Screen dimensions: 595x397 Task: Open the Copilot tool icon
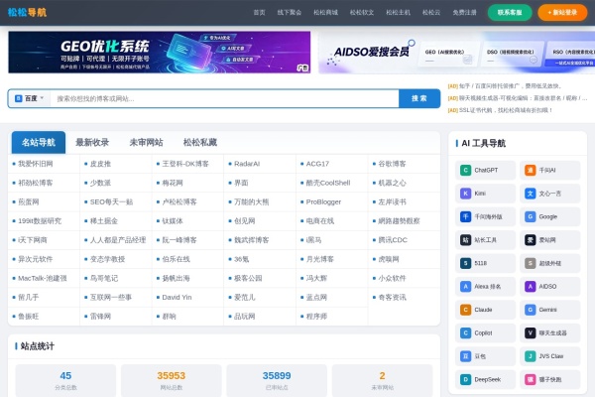465,332
